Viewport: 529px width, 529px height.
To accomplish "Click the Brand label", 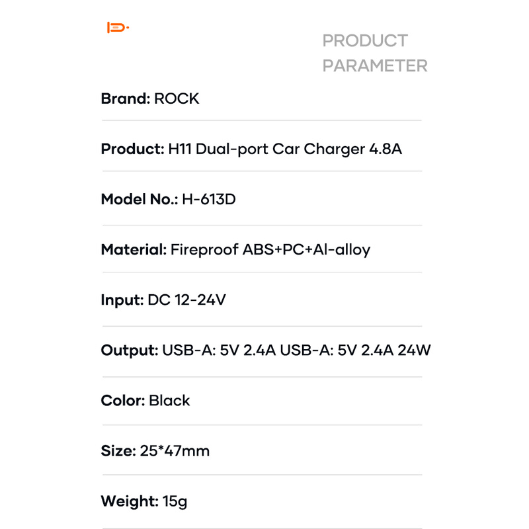I will 125,99.
